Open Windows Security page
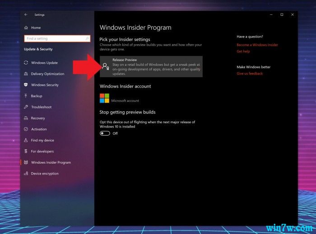Screen dimensions: 316x234 point(45,85)
